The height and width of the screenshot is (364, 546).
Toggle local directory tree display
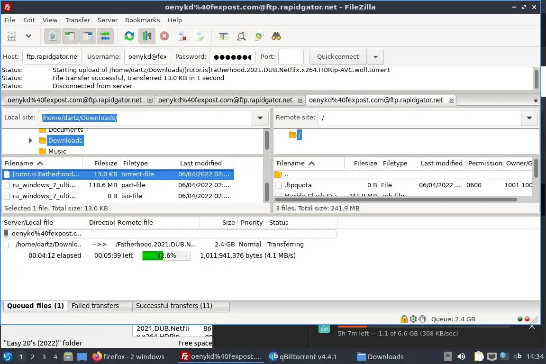click(x=70, y=36)
